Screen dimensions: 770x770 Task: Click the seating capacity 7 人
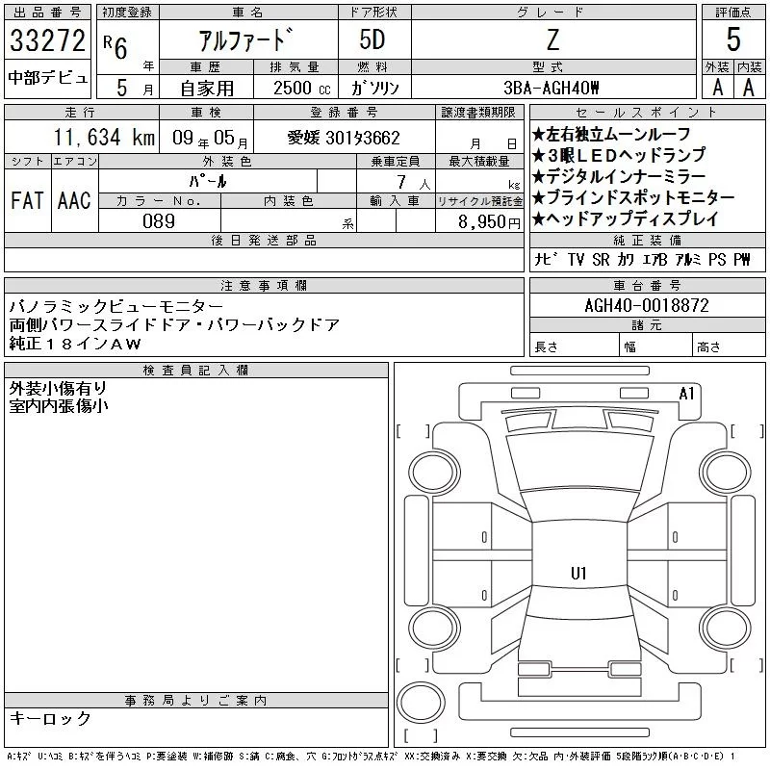click(x=414, y=183)
